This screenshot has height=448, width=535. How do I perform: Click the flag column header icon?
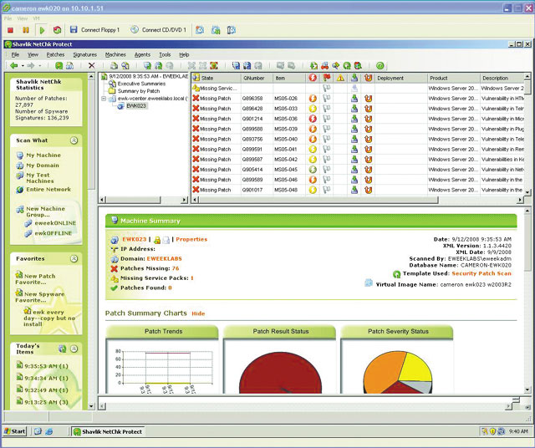[327, 78]
